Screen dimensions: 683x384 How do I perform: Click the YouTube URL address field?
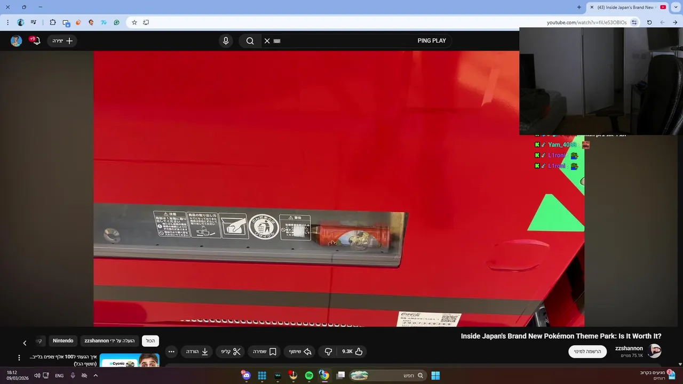[x=586, y=22]
